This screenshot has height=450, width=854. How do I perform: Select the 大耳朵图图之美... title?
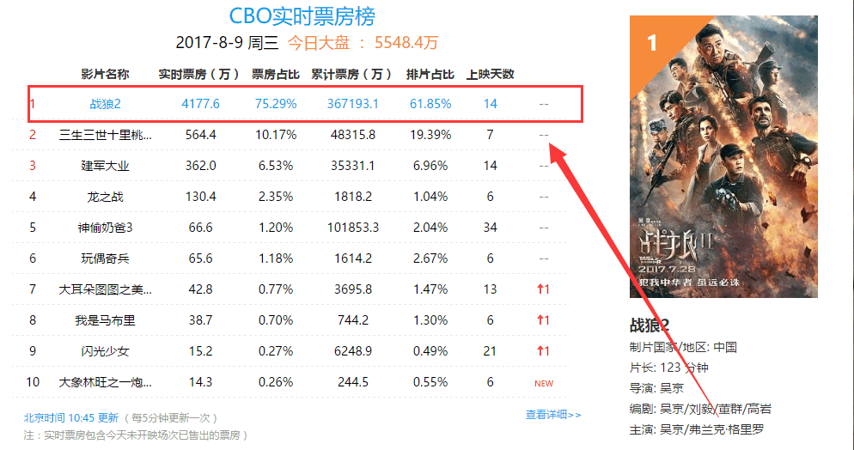105,289
